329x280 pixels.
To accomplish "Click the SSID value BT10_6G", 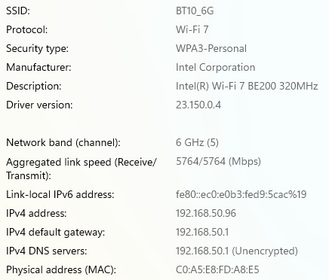I will [195, 11].
